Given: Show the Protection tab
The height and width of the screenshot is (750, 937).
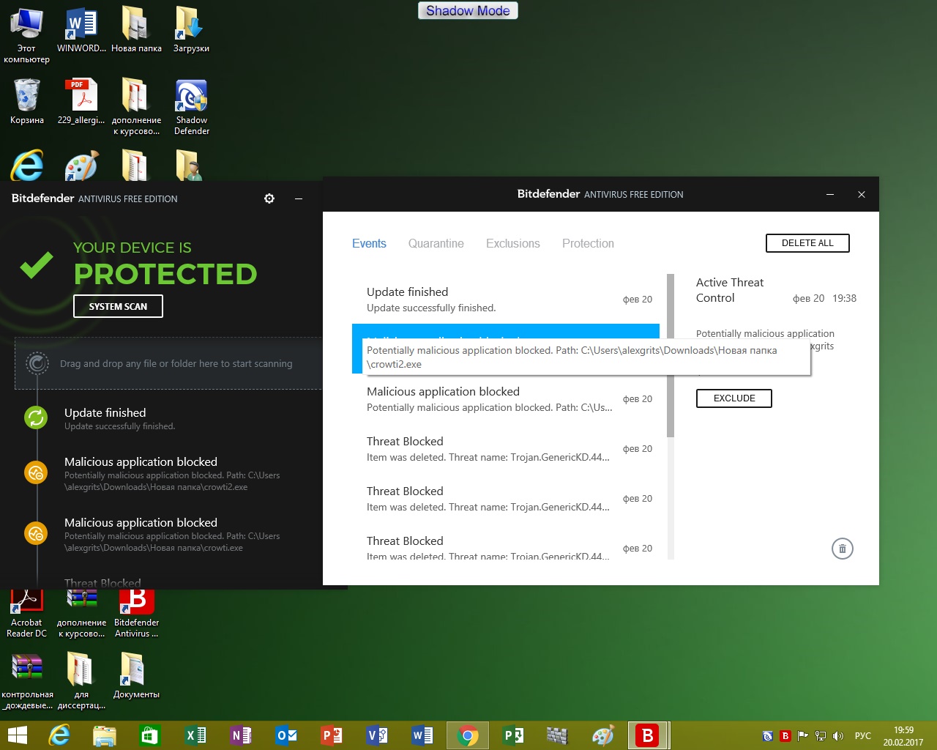Looking at the screenshot, I should 588,244.
